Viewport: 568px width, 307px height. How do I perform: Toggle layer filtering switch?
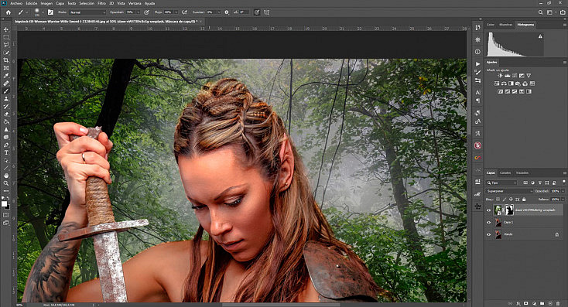click(563, 182)
